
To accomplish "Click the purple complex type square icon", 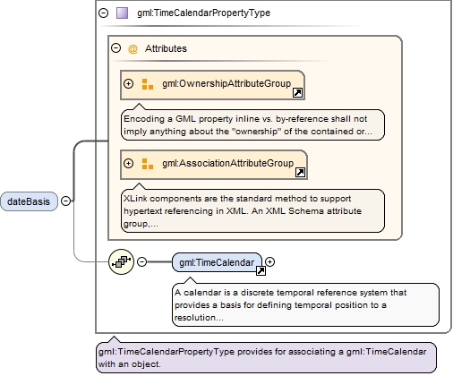I will click(x=122, y=13).
